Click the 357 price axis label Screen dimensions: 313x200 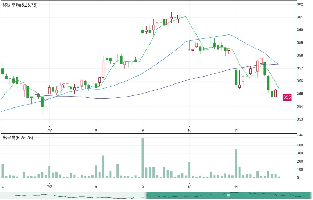click(x=300, y=68)
